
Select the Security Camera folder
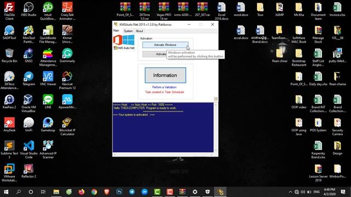tap(337, 126)
